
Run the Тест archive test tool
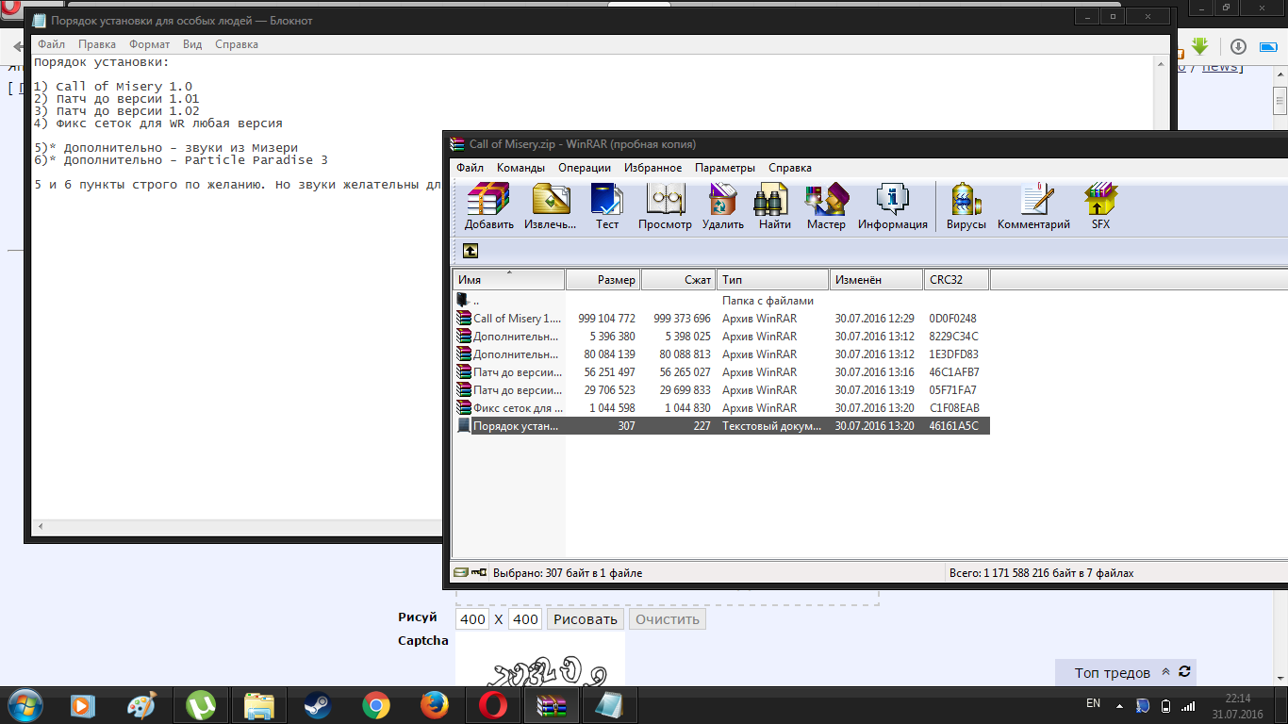[607, 206]
